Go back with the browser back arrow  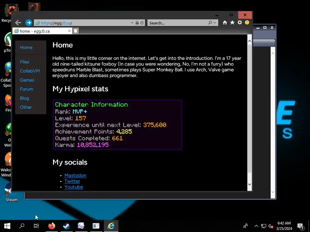(x=18, y=23)
